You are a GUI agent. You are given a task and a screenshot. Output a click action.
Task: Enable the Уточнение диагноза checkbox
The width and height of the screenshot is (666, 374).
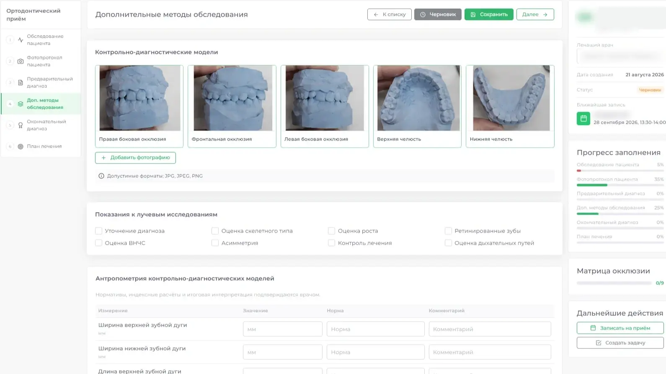99,231
